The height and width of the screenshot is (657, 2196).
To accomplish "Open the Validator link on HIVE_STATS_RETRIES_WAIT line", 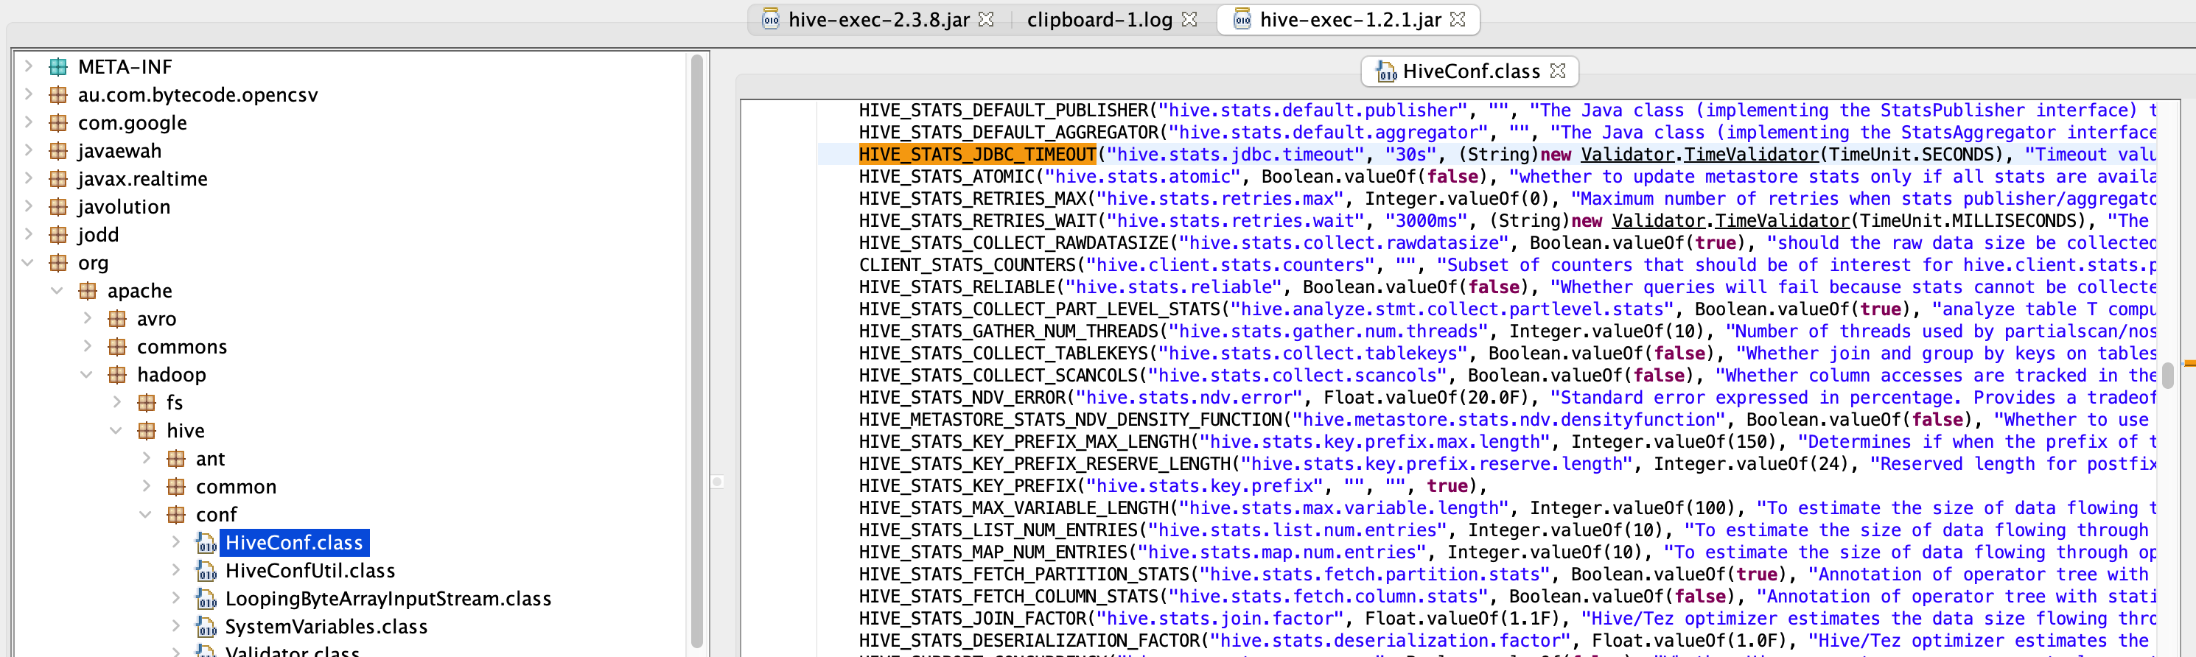I will pos(1658,222).
